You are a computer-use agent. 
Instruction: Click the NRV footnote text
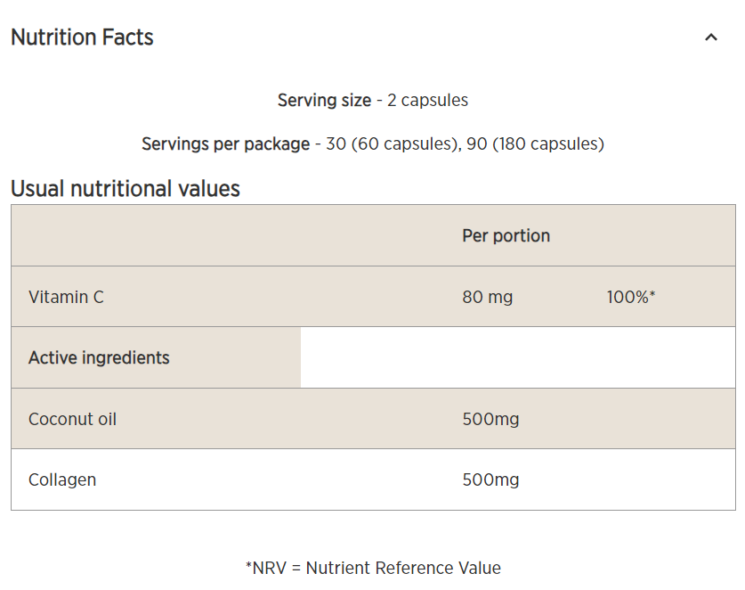tap(373, 568)
